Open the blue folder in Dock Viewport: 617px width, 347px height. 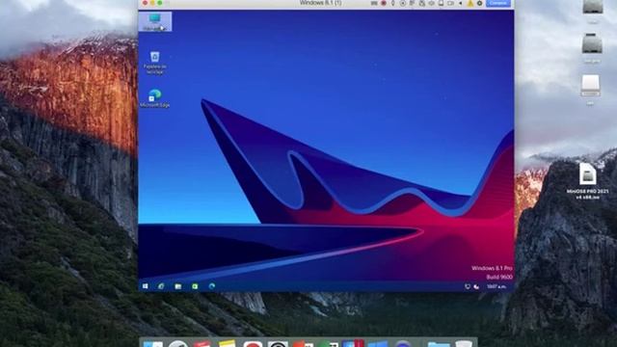click(x=438, y=344)
